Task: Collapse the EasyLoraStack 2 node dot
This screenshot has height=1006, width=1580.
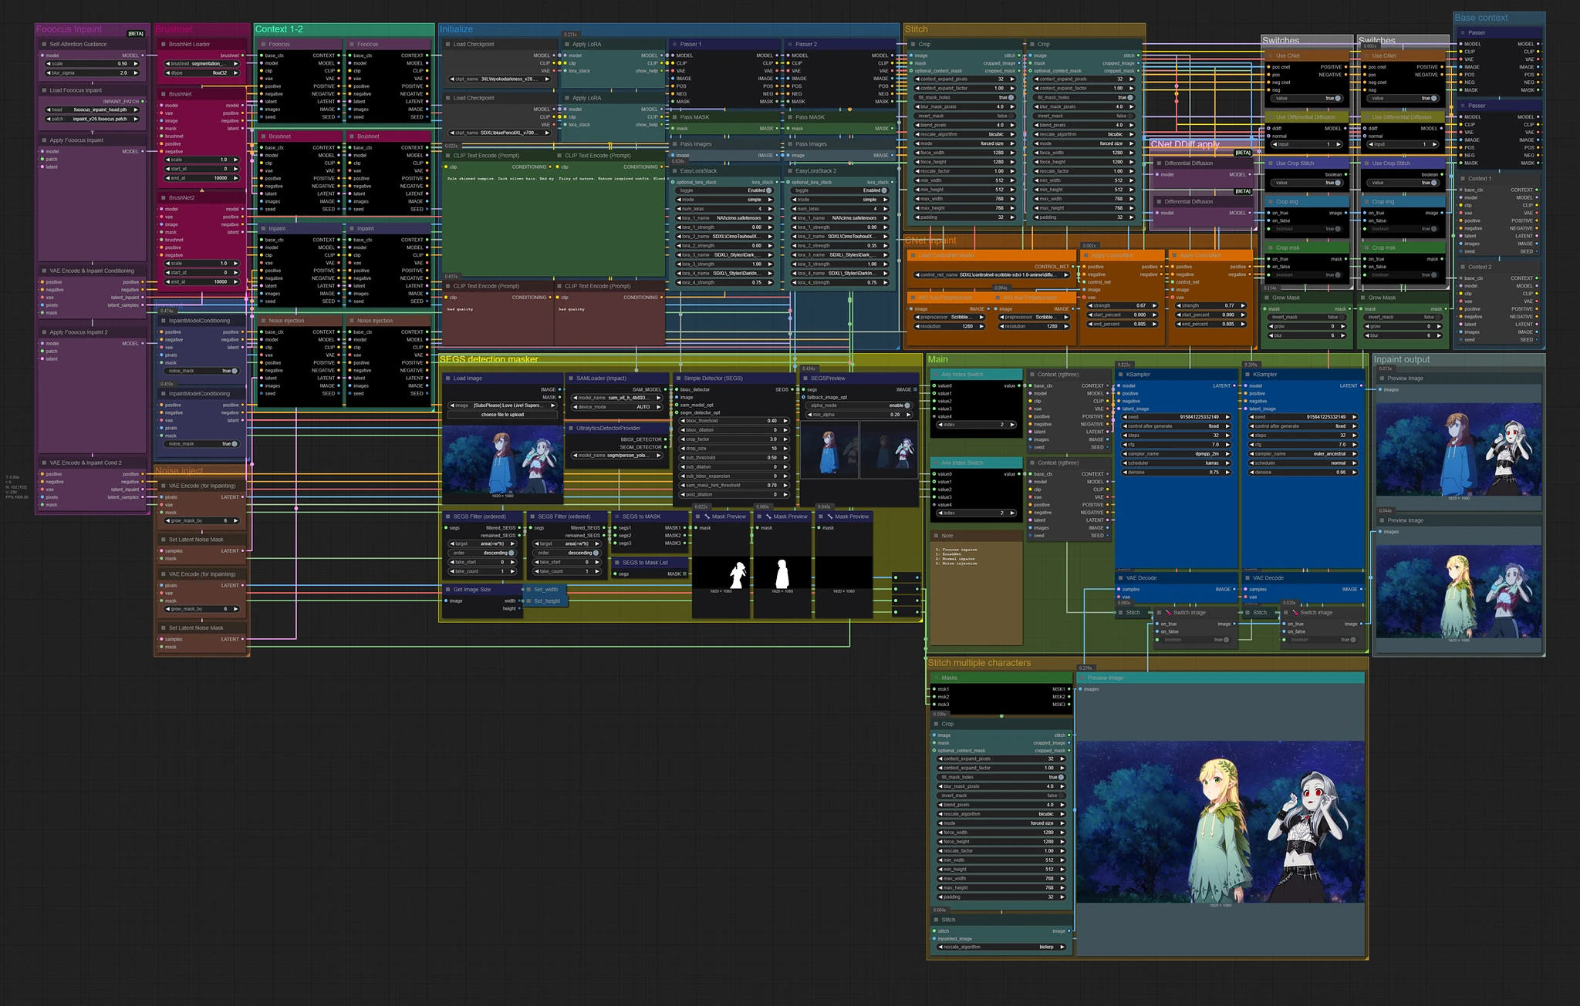Action: [x=790, y=171]
